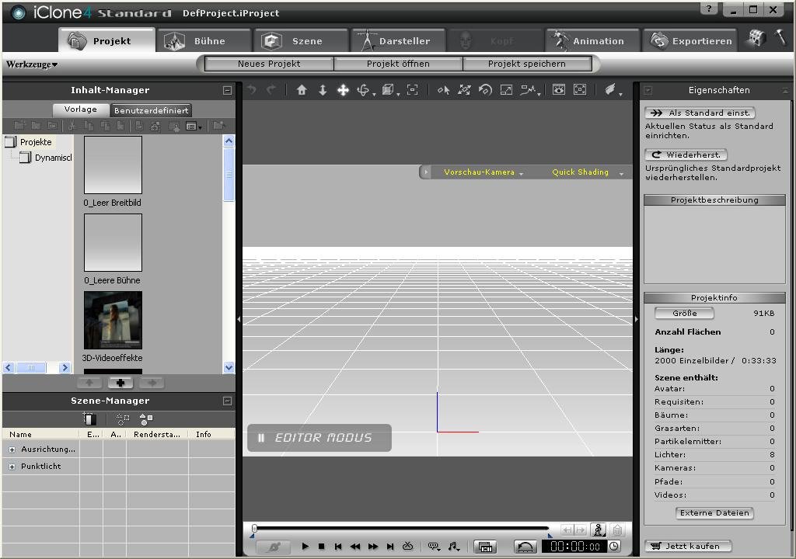Image resolution: width=796 pixels, height=559 pixels.
Task: Click the snap-to-terrain path icon
Action: coord(528,90)
